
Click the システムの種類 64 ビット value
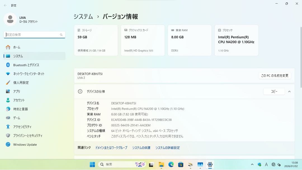tap(145, 131)
